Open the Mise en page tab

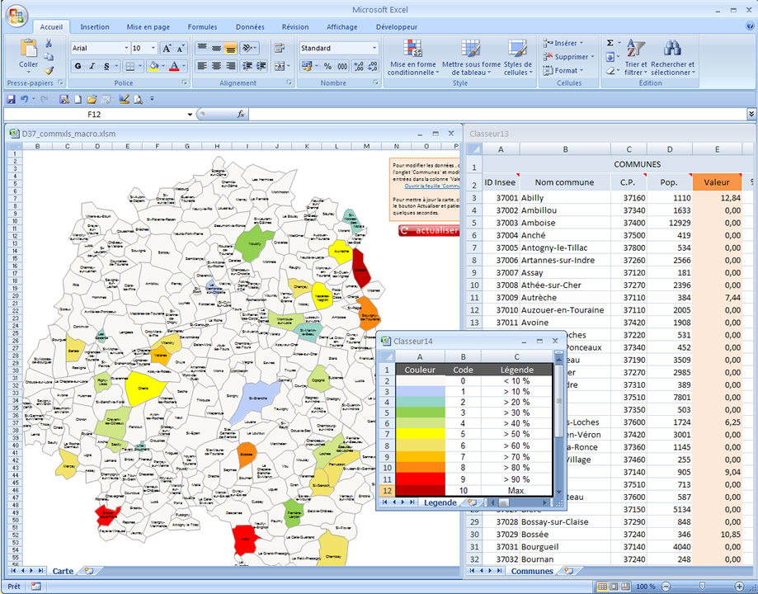click(x=148, y=27)
